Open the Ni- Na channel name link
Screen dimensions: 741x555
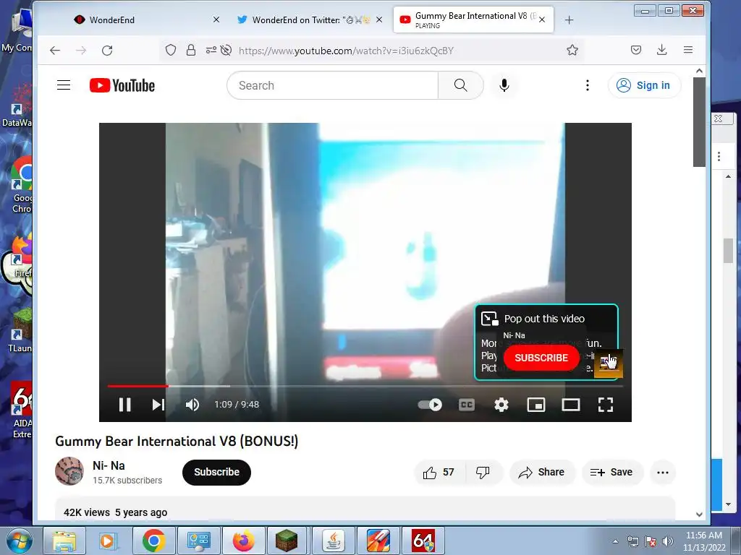pos(109,466)
